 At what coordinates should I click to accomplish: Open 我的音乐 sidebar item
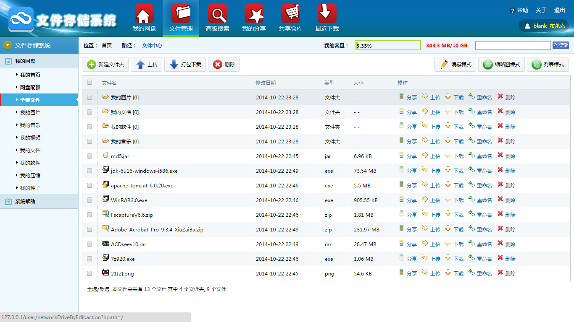point(30,125)
